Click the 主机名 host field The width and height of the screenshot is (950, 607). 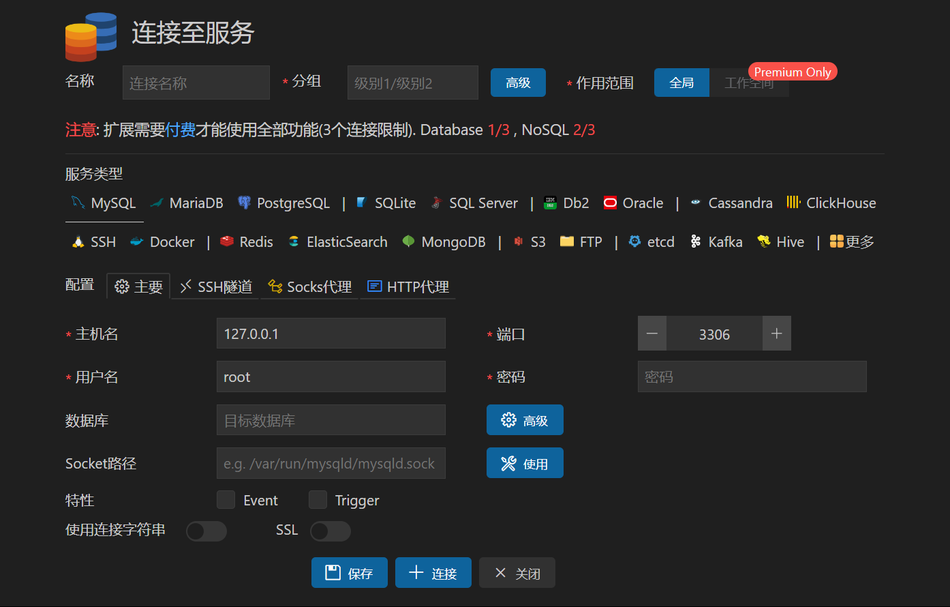click(331, 334)
